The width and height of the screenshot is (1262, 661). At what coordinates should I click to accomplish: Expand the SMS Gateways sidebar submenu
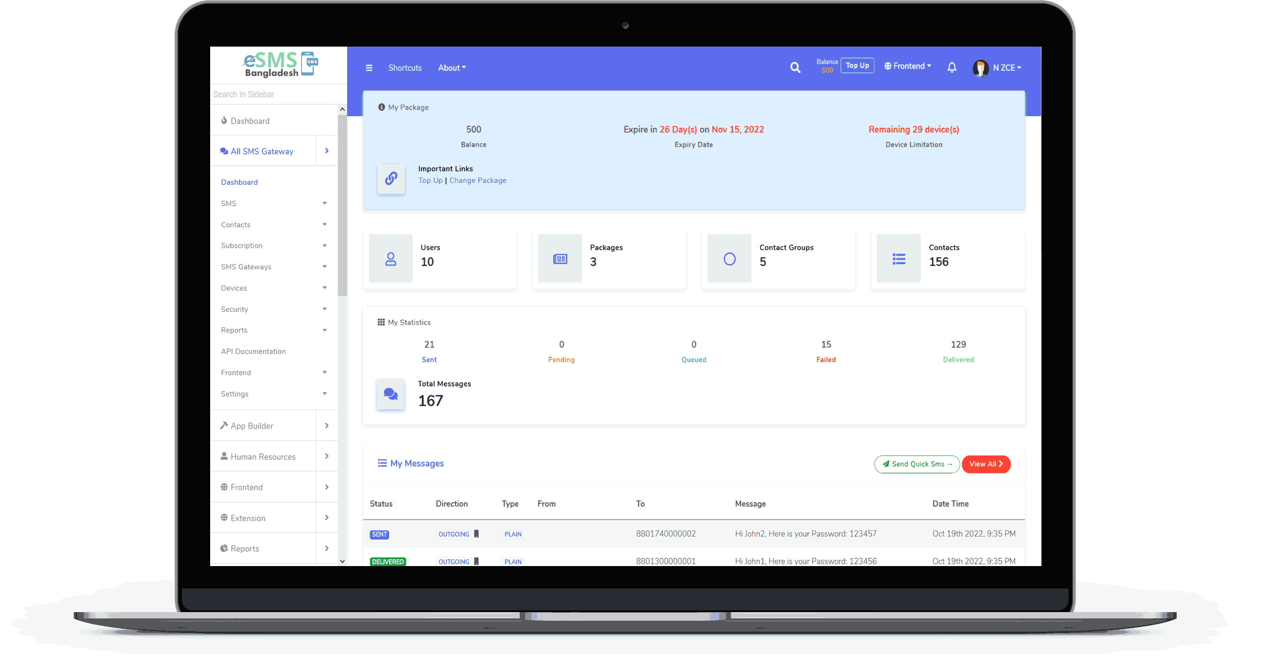274,267
